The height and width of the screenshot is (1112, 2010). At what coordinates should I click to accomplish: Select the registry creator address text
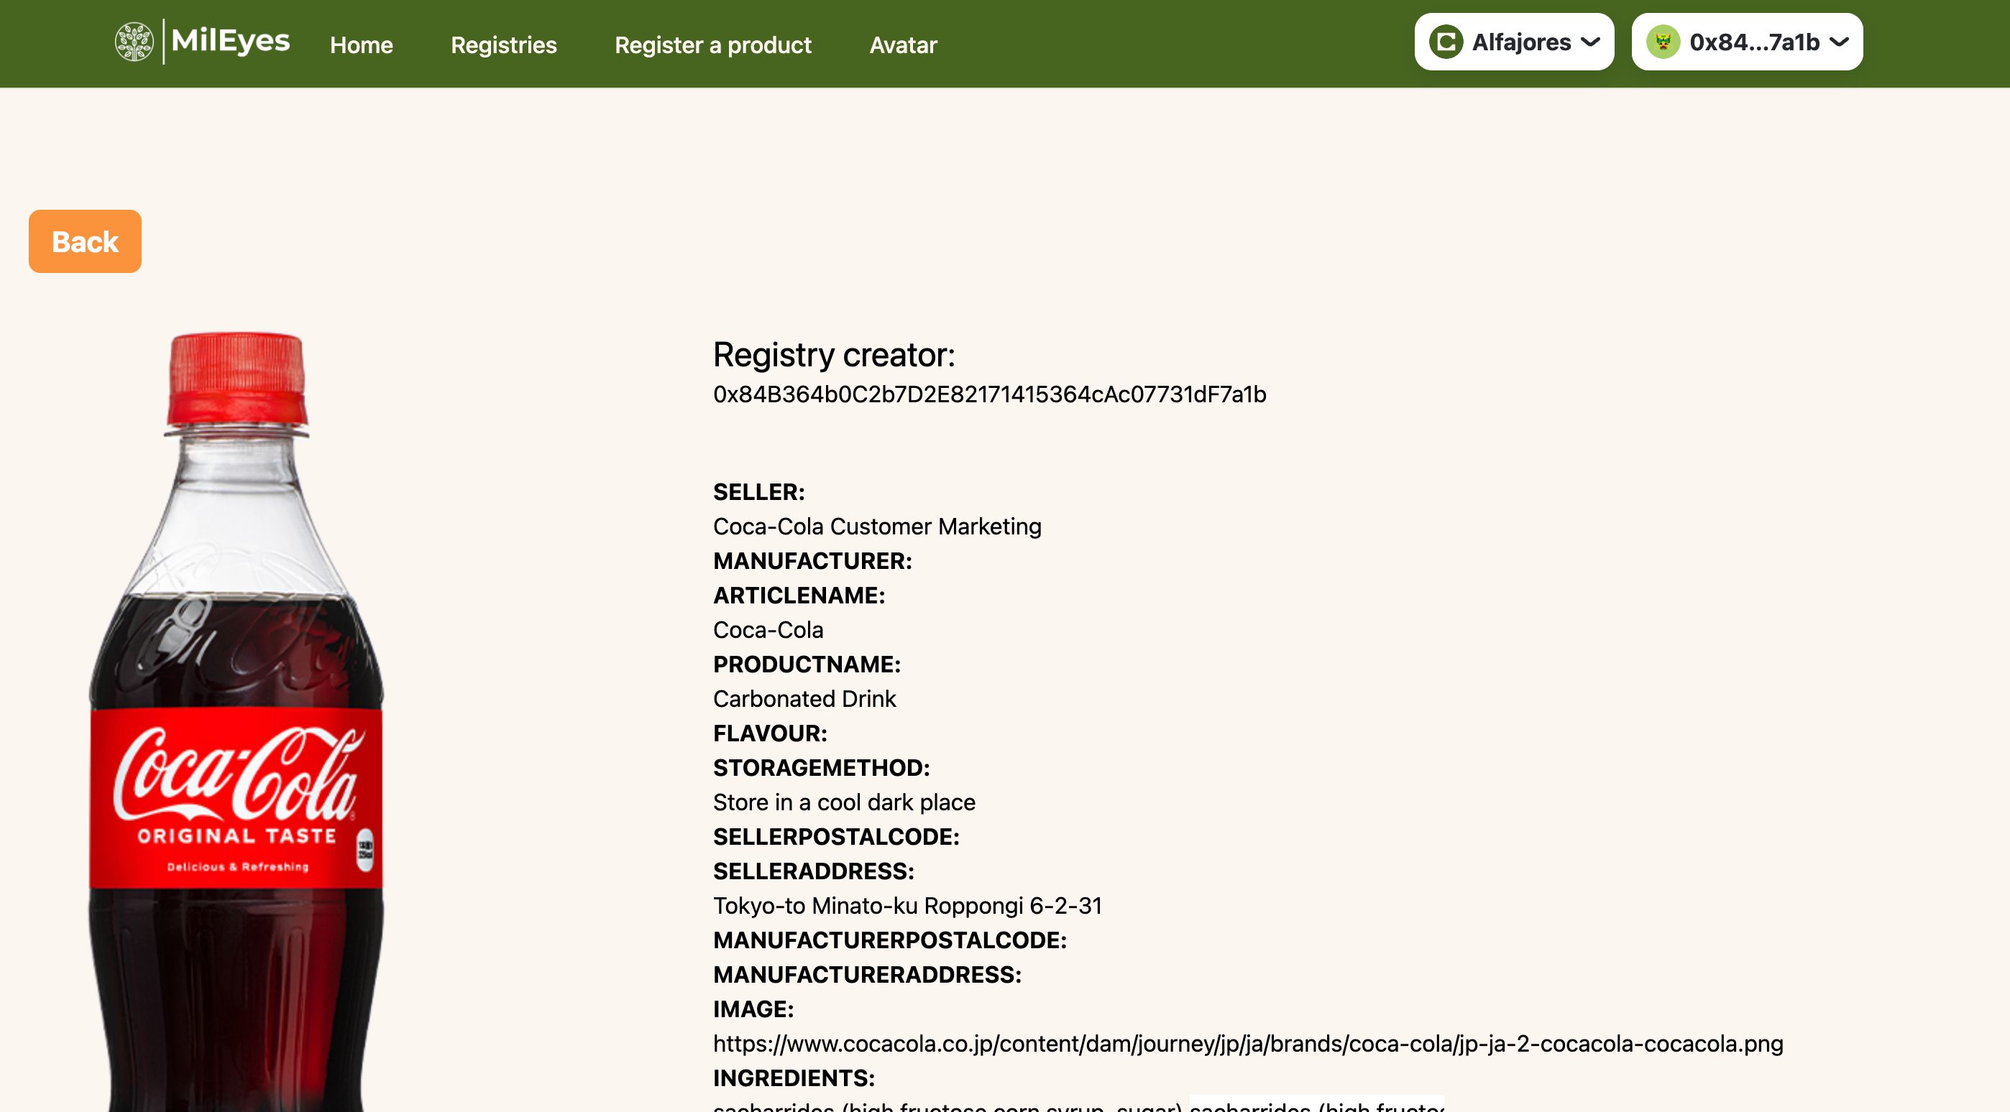(989, 394)
